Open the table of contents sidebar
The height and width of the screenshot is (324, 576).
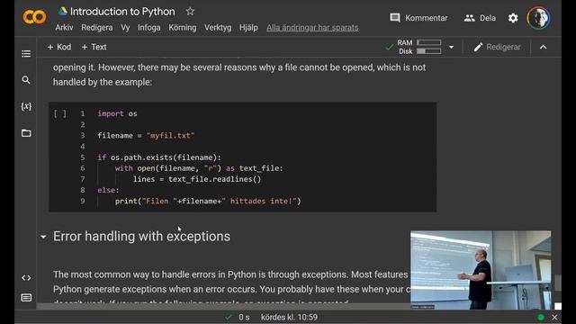(x=26, y=54)
